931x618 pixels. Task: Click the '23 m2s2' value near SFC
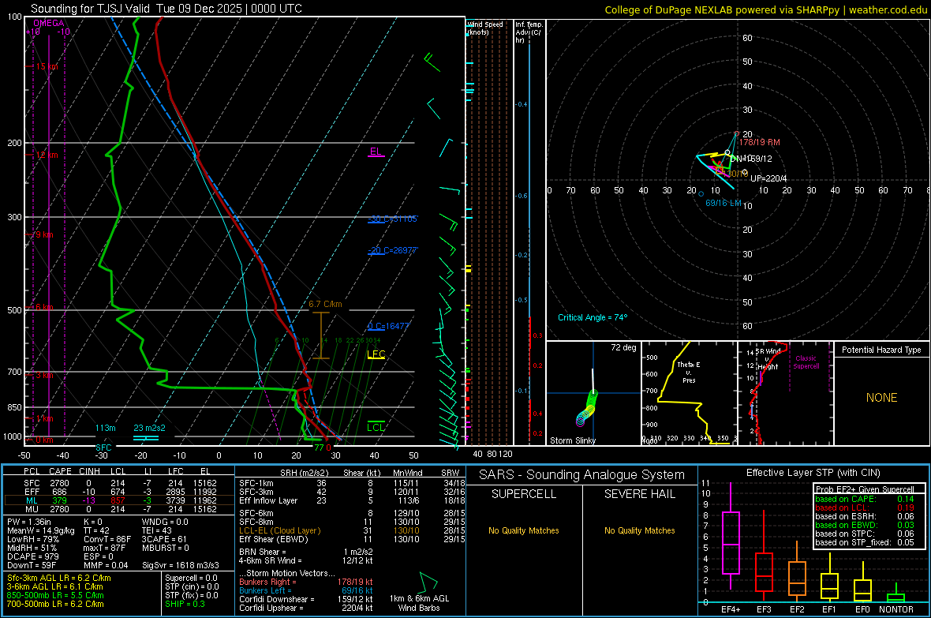point(150,428)
